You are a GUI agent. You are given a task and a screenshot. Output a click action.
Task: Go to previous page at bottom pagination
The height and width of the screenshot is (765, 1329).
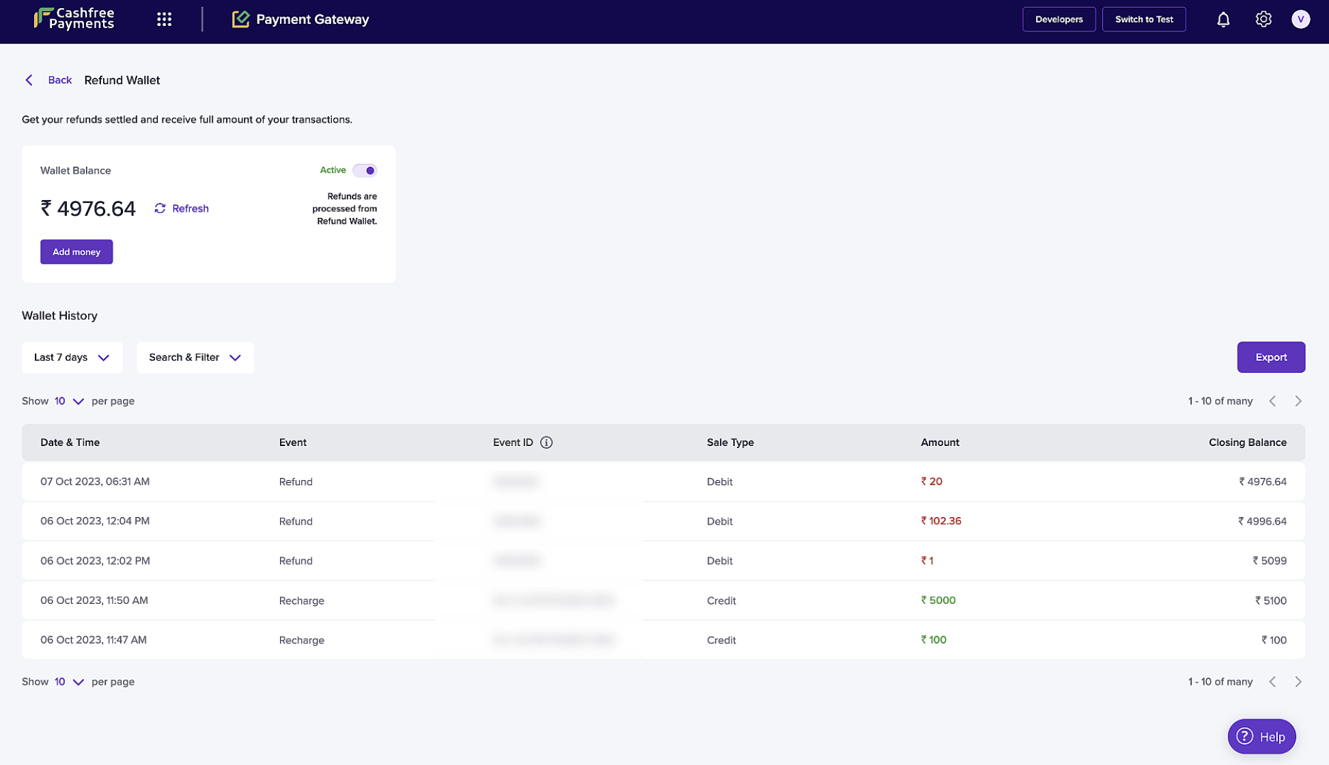[x=1272, y=682]
